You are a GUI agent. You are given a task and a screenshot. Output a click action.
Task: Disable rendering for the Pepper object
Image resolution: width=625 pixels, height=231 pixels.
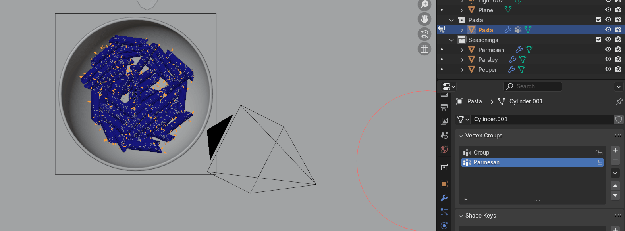pyautogui.click(x=618, y=69)
